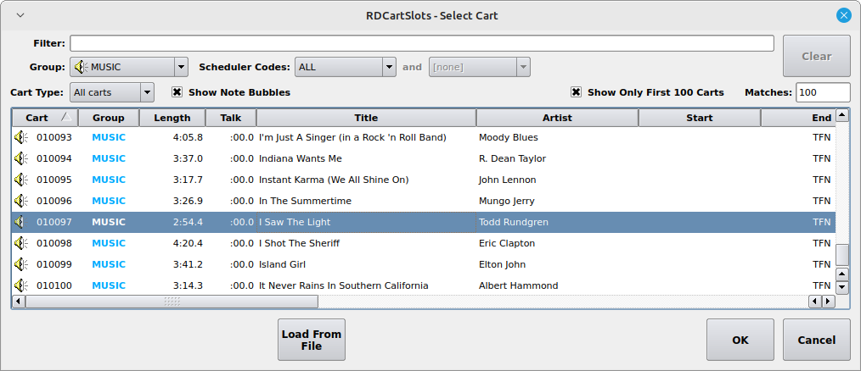Click the speaker icon on cart 010098
Screen dimensions: 861x371
(x=21, y=243)
